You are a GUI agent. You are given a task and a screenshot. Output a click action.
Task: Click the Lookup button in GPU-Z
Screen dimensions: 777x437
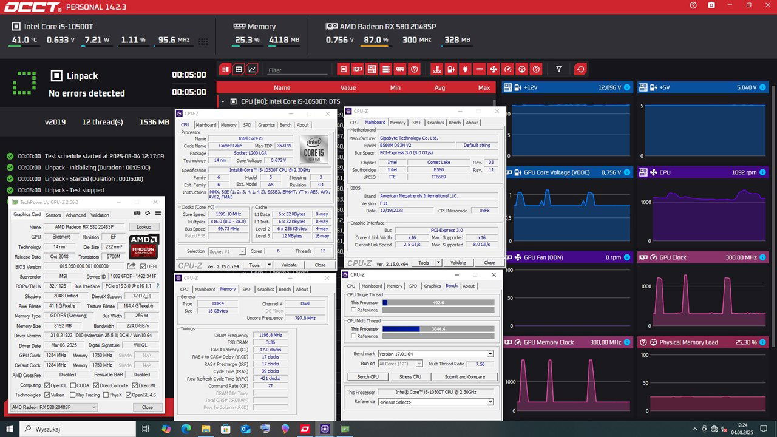pyautogui.click(x=144, y=227)
